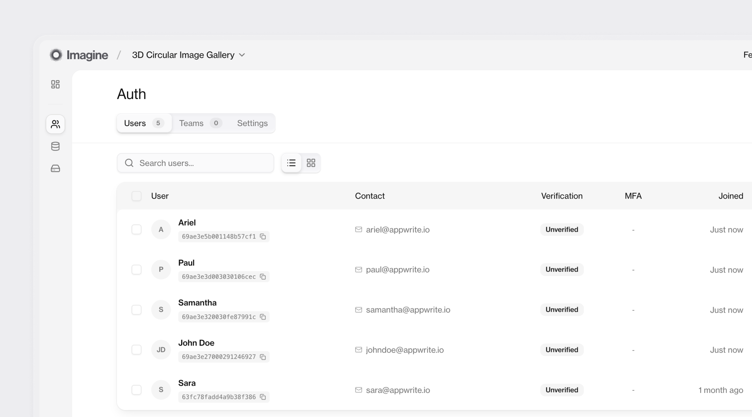The width and height of the screenshot is (752, 417).
Task: Click the Imagine logo
Action: click(79, 55)
